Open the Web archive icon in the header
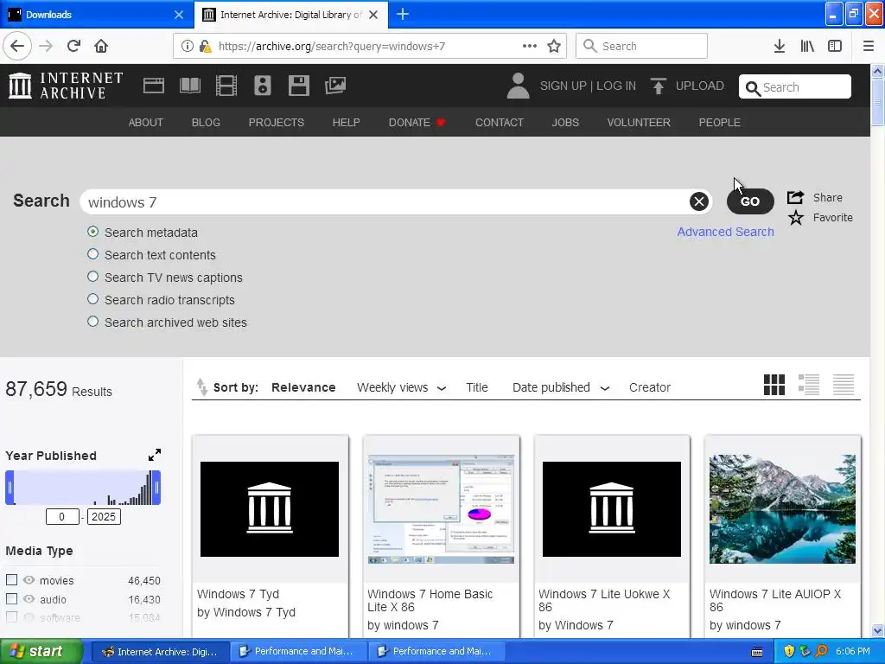 click(154, 86)
